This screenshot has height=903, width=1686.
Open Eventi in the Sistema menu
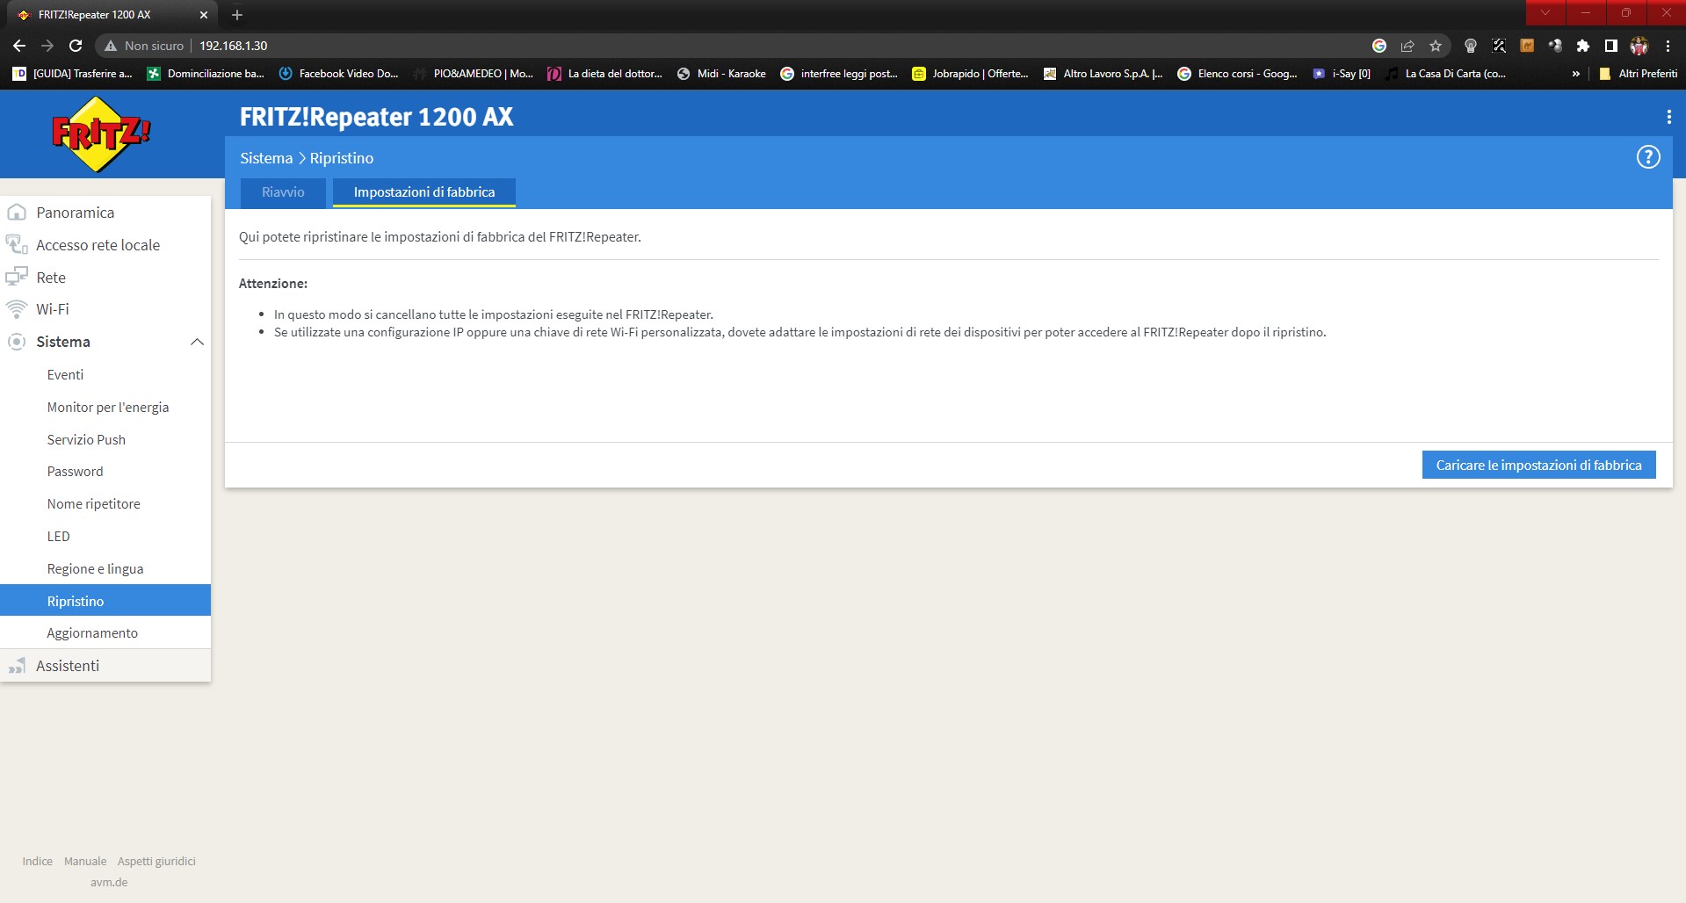[65, 374]
